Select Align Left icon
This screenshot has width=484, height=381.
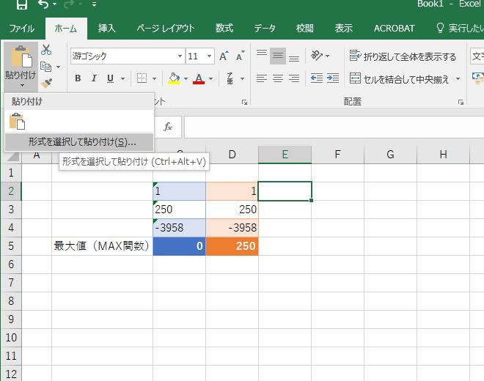point(262,78)
